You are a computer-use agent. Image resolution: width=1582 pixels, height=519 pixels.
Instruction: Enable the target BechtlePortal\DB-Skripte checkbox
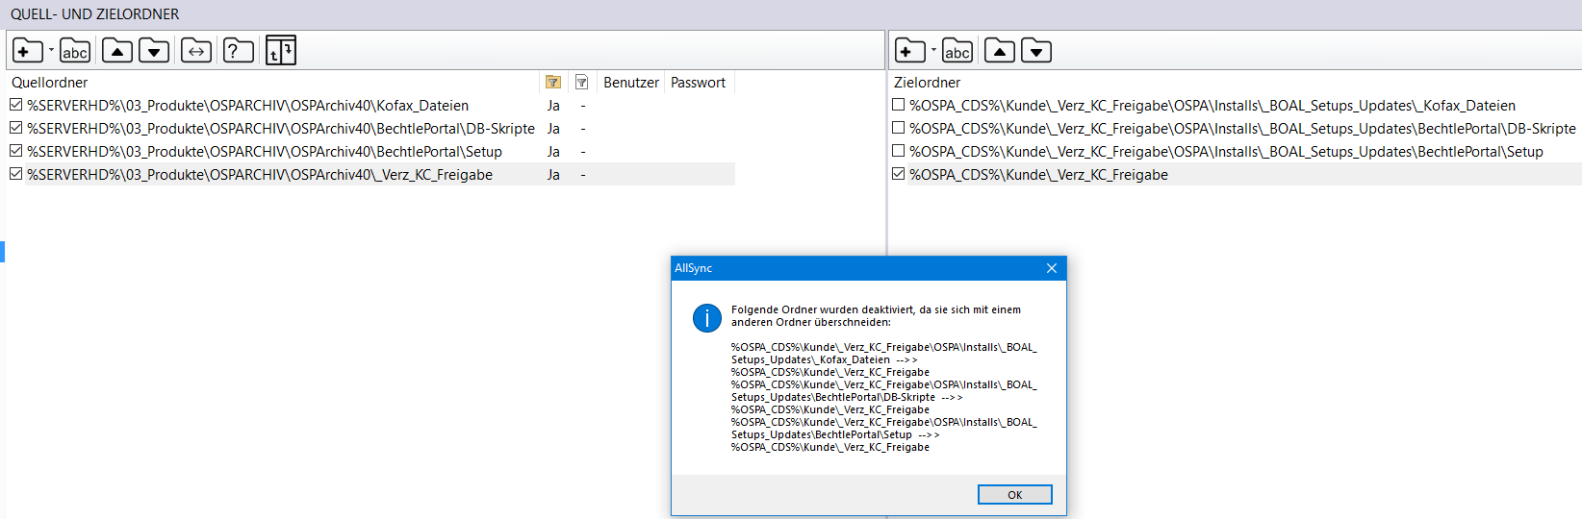(899, 128)
